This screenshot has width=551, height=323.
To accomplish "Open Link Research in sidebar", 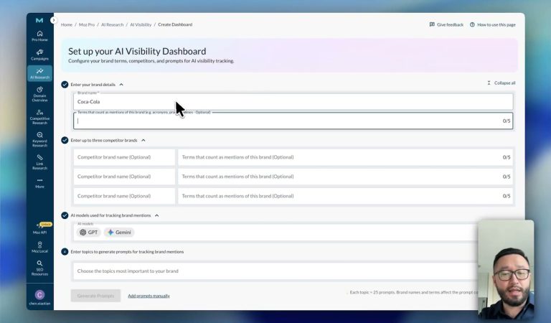I will pos(39,161).
